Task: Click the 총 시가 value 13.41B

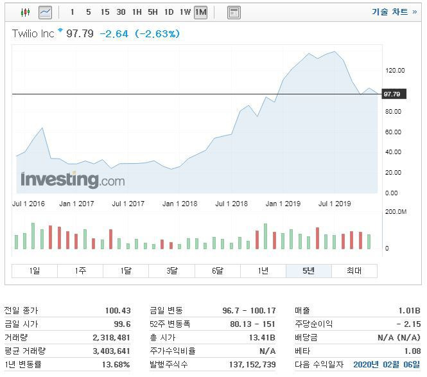Action: coord(262,338)
